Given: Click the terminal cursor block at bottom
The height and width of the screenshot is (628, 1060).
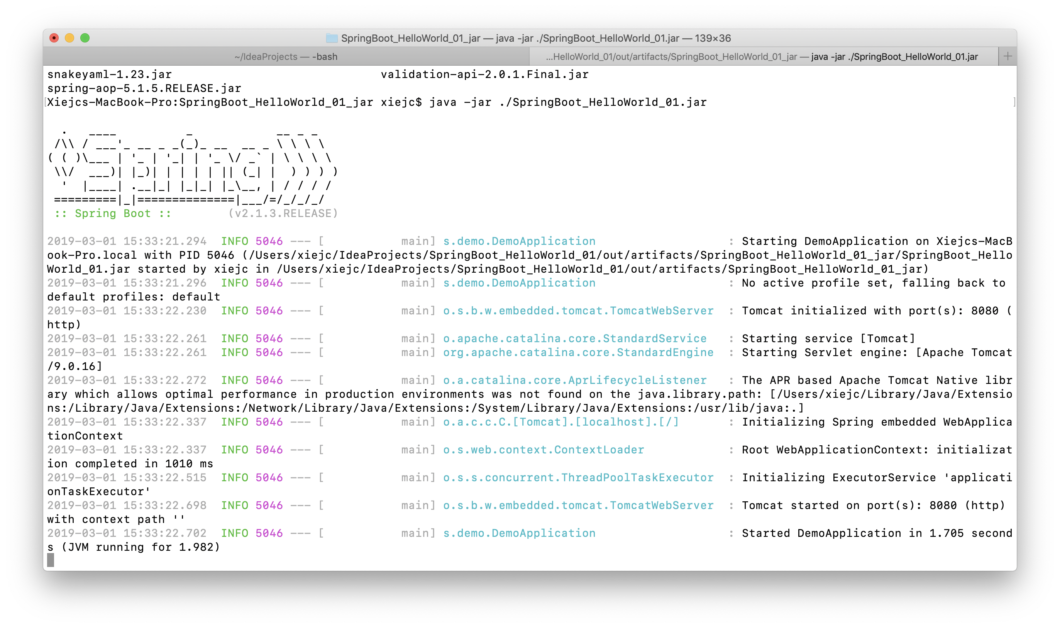Looking at the screenshot, I should tap(51, 561).
